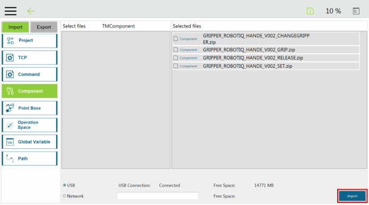This screenshot has height=205, width=369.
Task: Click GRIPPER_ROBOTIQ_HANDE_V002_GRIP.zip file name
Action: coord(249,50)
